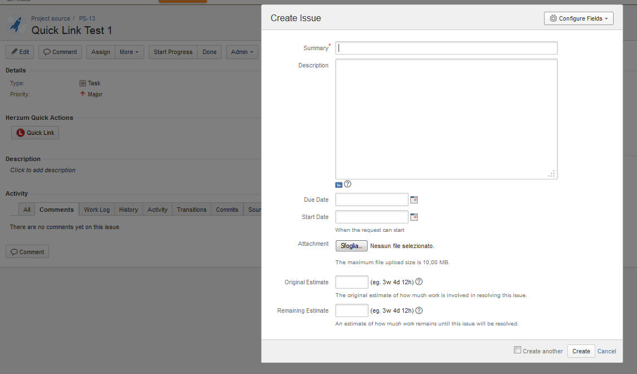Switch to the Work Log tab
This screenshot has height=374, width=637.
point(97,210)
